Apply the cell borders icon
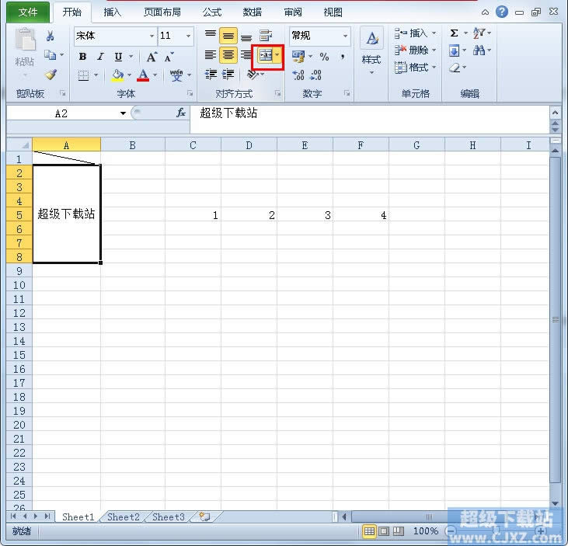The height and width of the screenshot is (546, 568). 83,75
